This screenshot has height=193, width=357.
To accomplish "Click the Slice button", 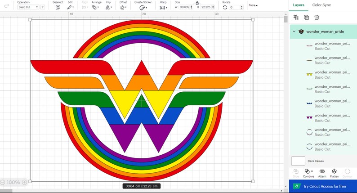I will 296,173.
